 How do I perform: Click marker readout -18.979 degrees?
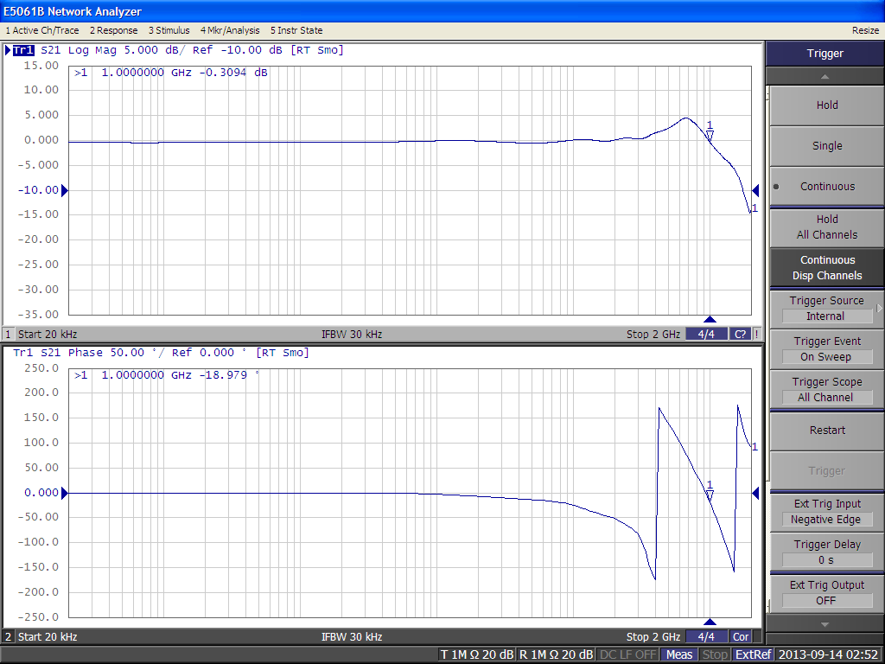pos(229,375)
